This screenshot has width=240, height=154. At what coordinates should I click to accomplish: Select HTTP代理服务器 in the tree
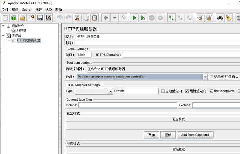point(29,40)
